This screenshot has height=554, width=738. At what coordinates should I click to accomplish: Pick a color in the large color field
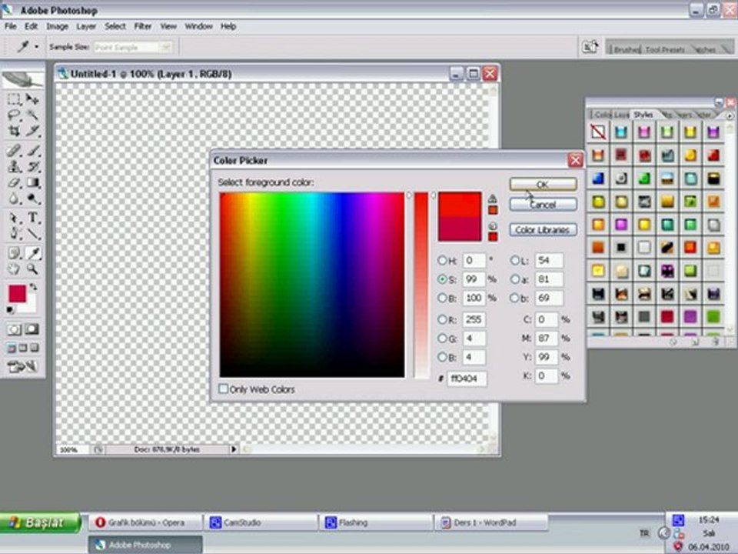pos(311,285)
